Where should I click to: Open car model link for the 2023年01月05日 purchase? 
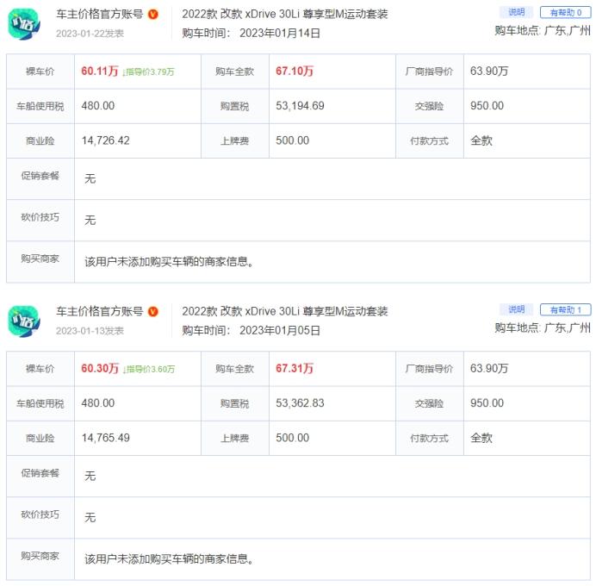tap(285, 312)
